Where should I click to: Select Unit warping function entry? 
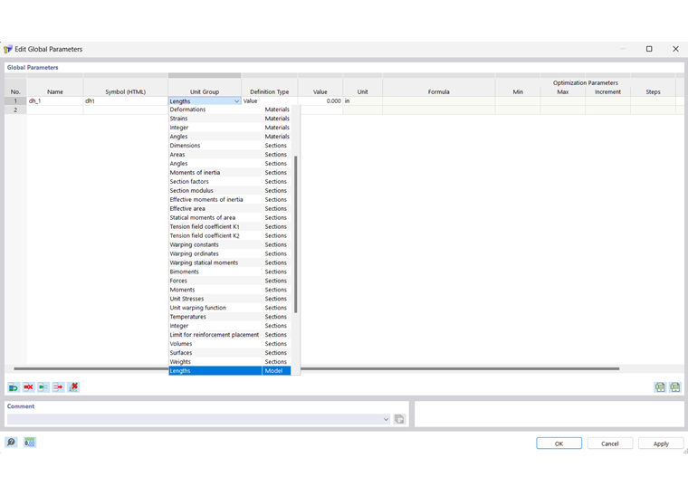tap(229, 308)
